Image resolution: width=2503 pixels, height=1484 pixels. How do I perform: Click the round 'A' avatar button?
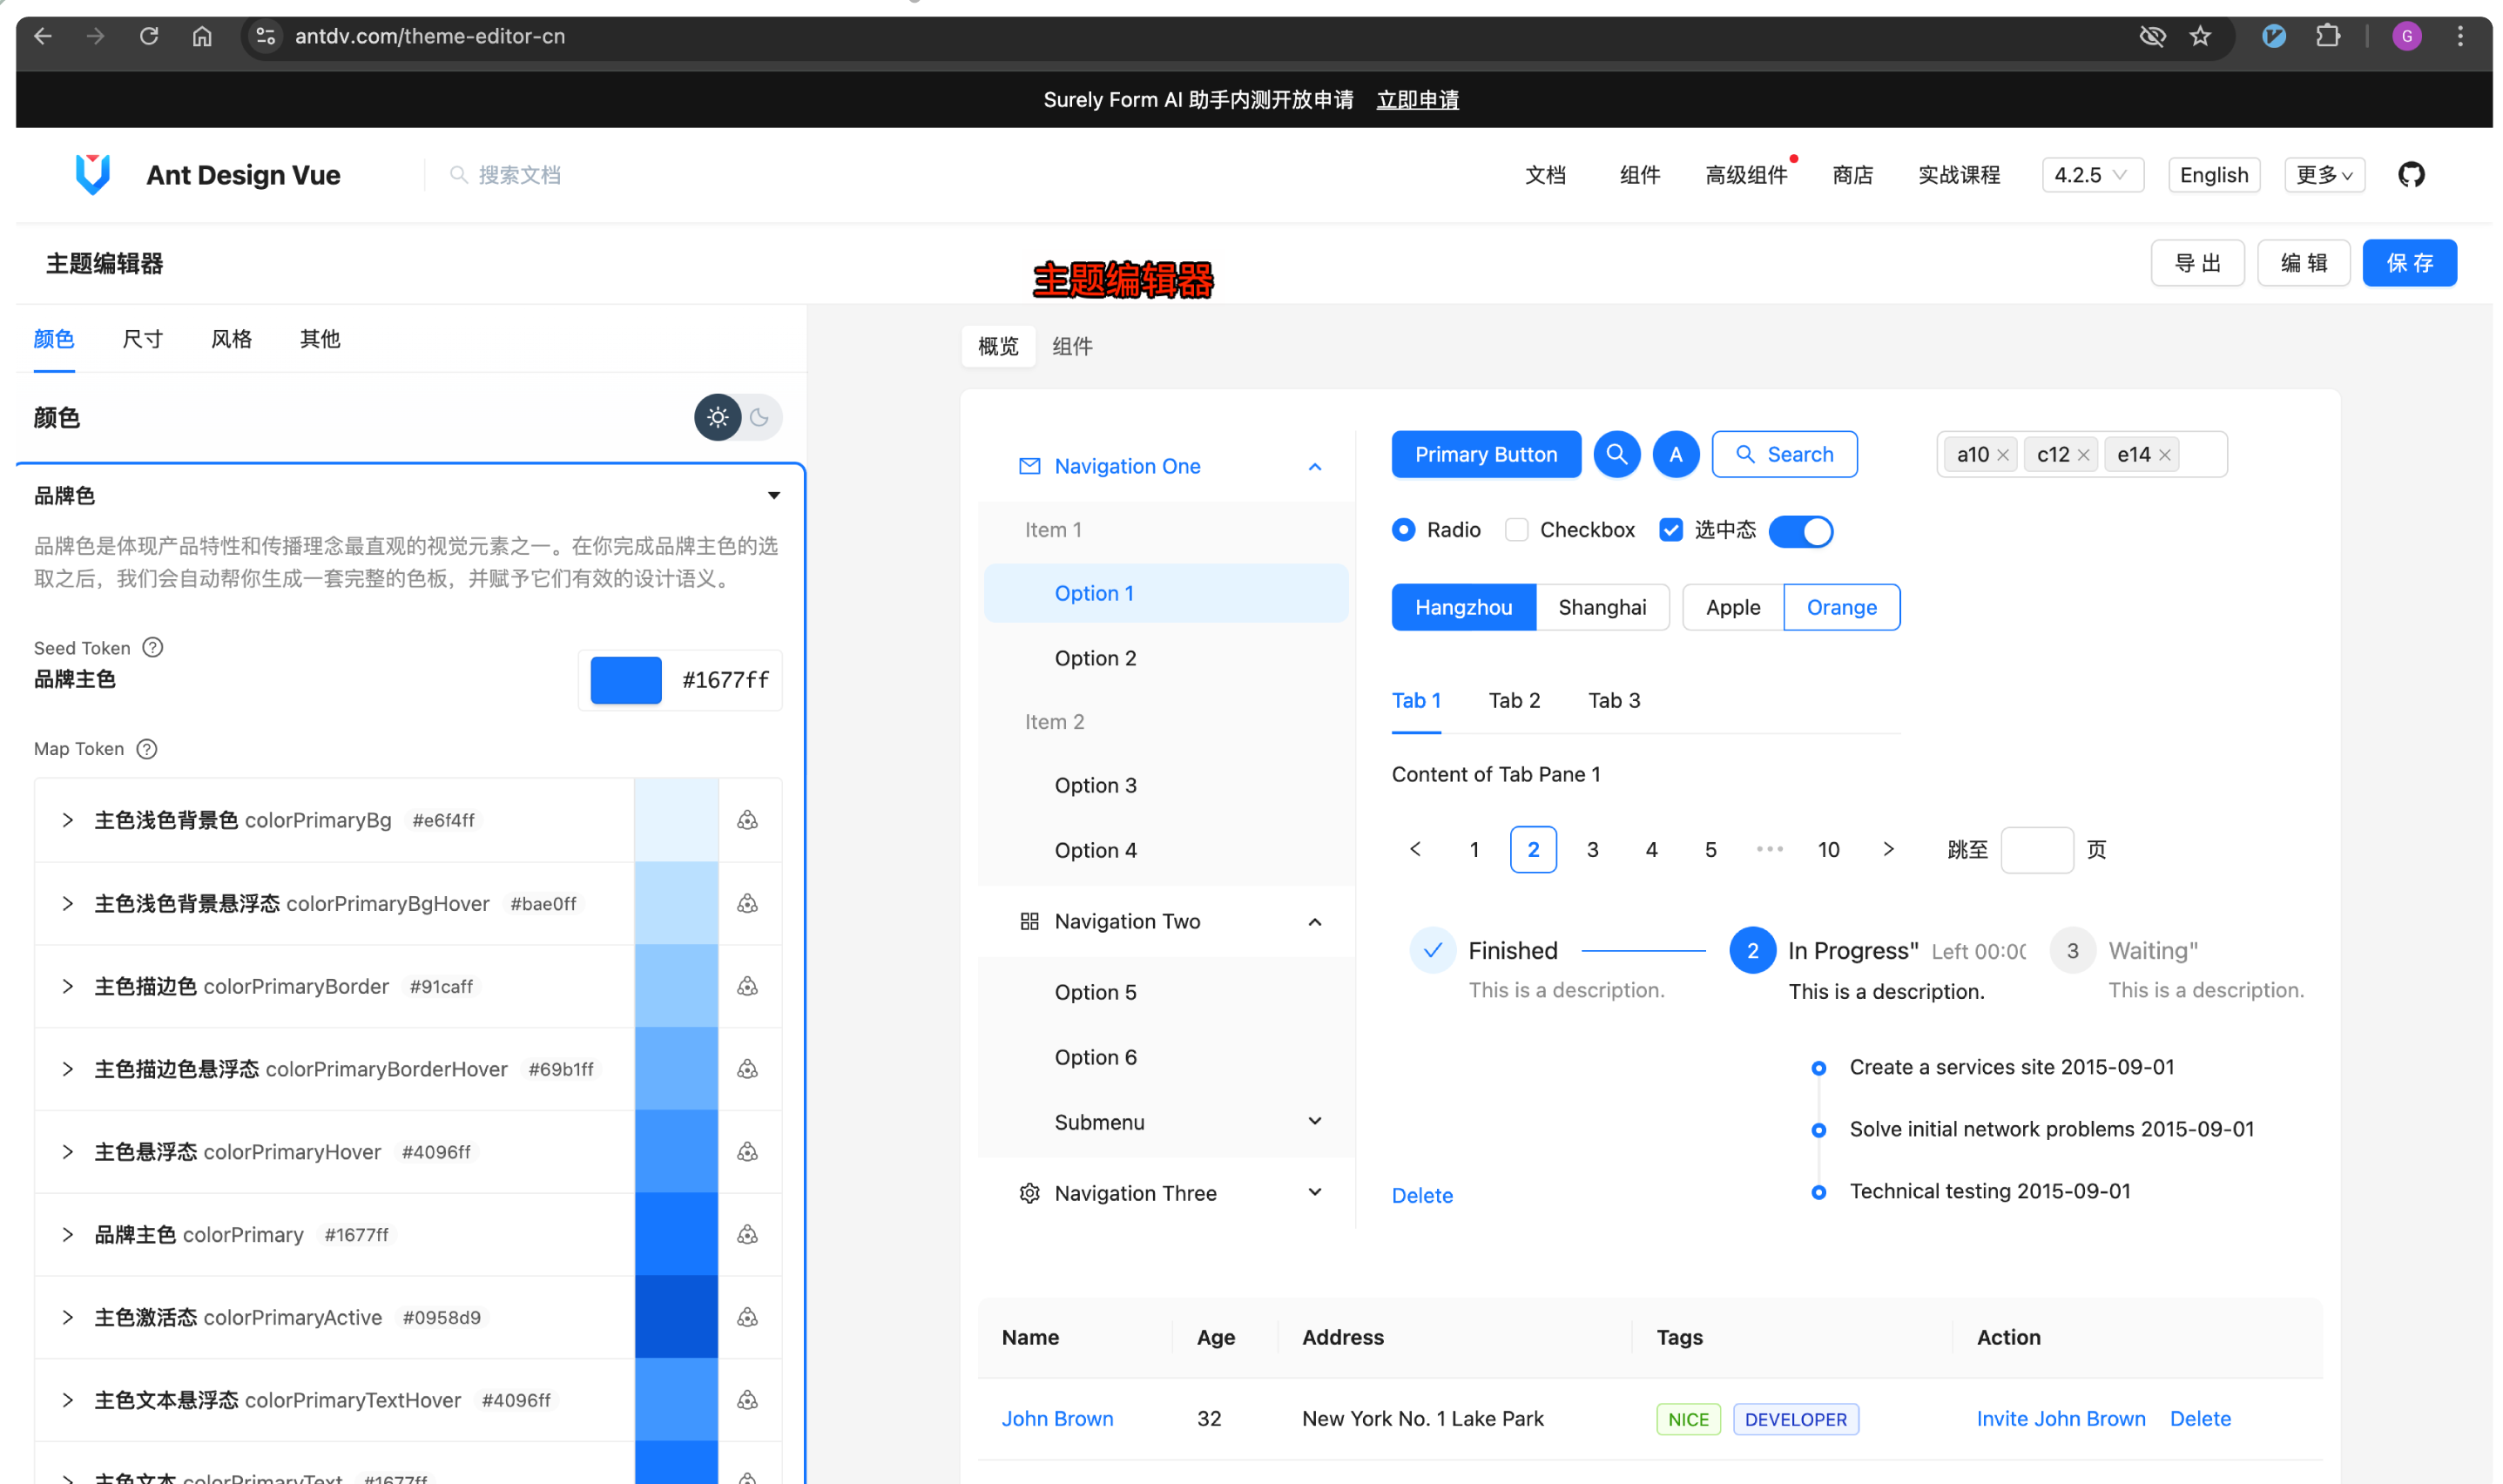1676,454
